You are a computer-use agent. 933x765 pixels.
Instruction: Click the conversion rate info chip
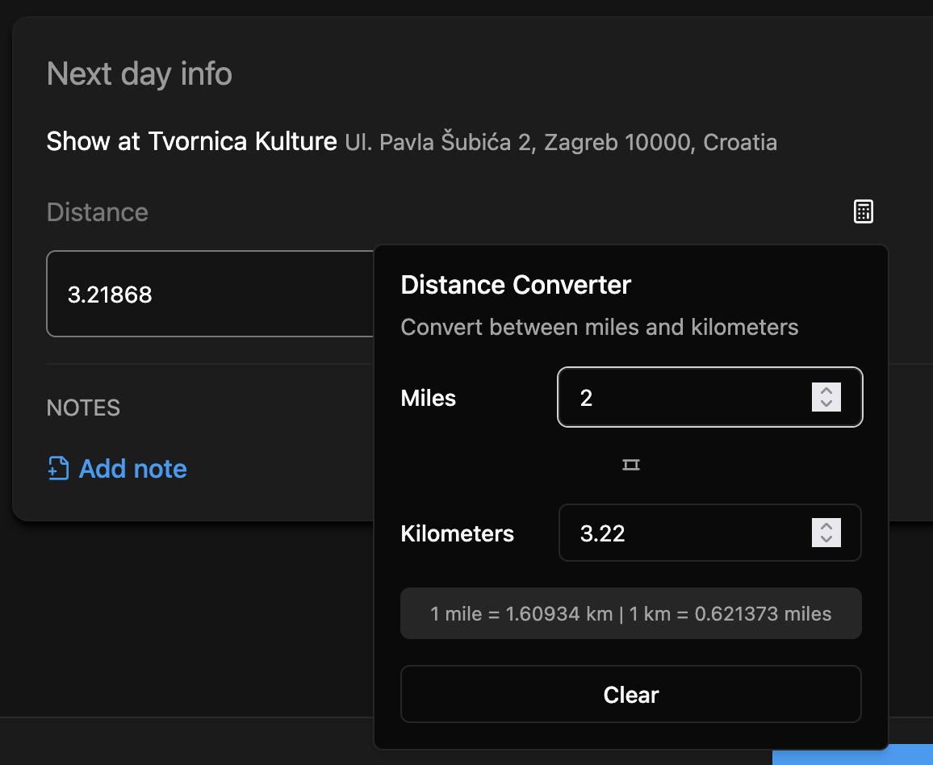click(630, 613)
